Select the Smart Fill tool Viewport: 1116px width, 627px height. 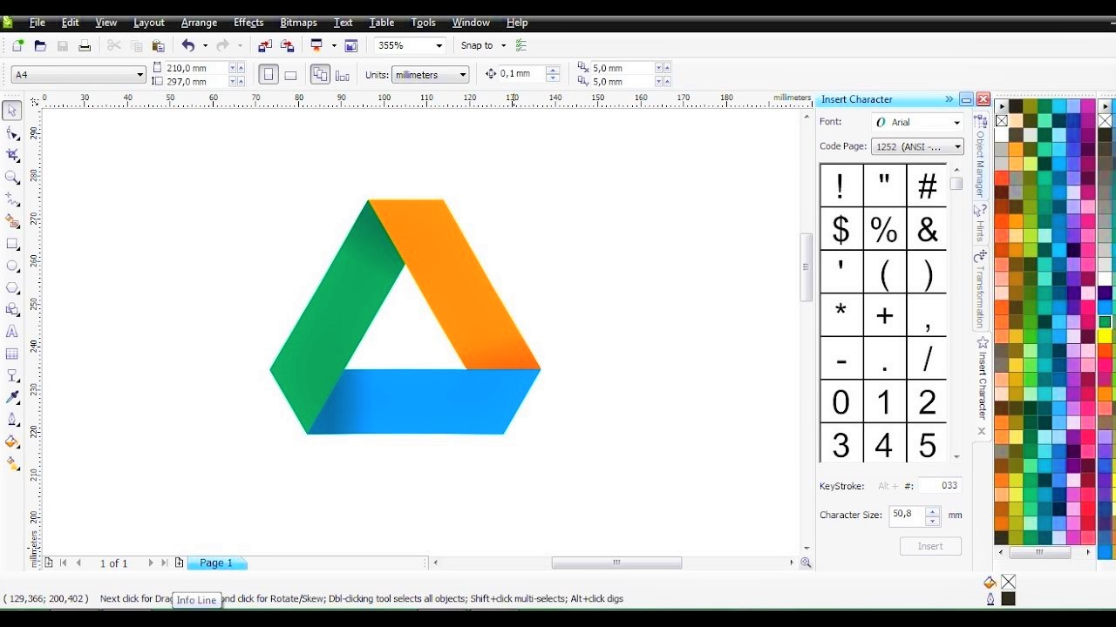point(12,222)
